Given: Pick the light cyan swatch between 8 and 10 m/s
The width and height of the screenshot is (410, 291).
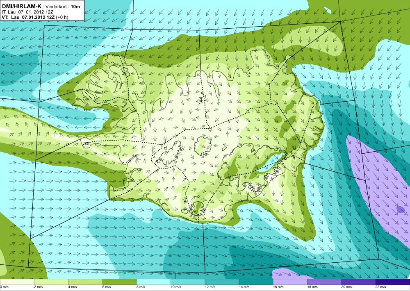Looking at the screenshot, I should pyautogui.click(x=154, y=282).
